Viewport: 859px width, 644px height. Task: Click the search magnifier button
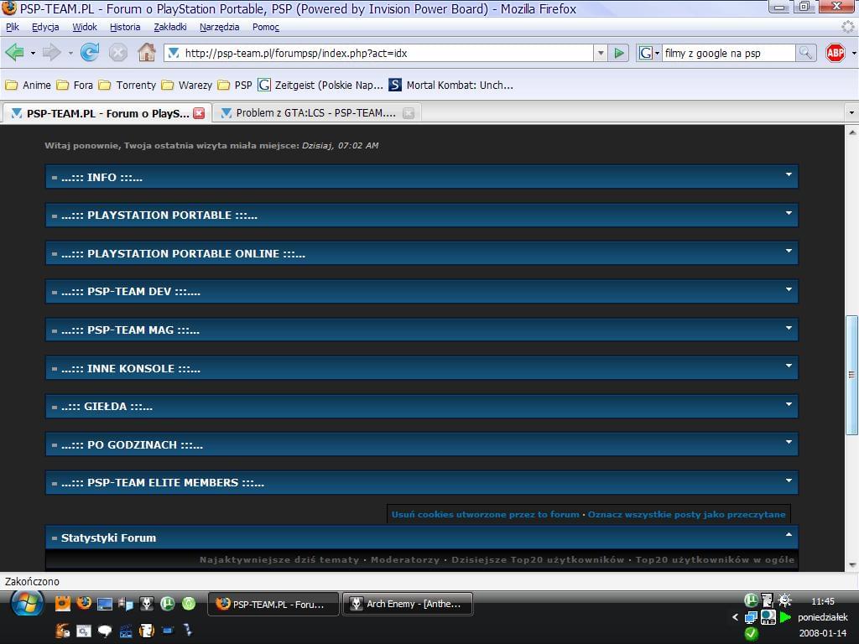805,53
